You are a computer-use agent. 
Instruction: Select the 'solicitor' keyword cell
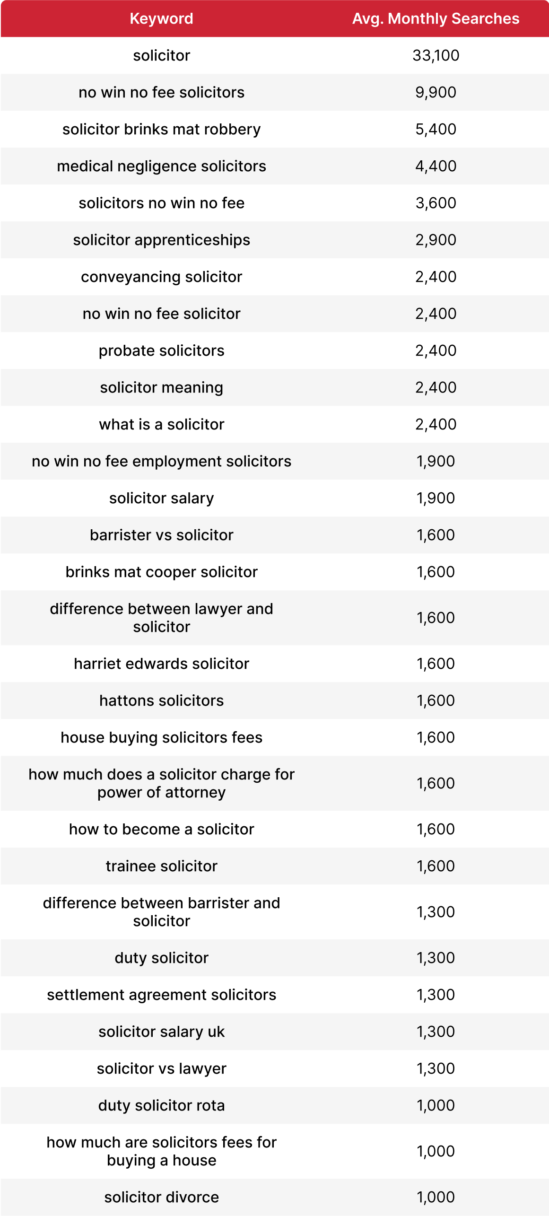(x=161, y=55)
